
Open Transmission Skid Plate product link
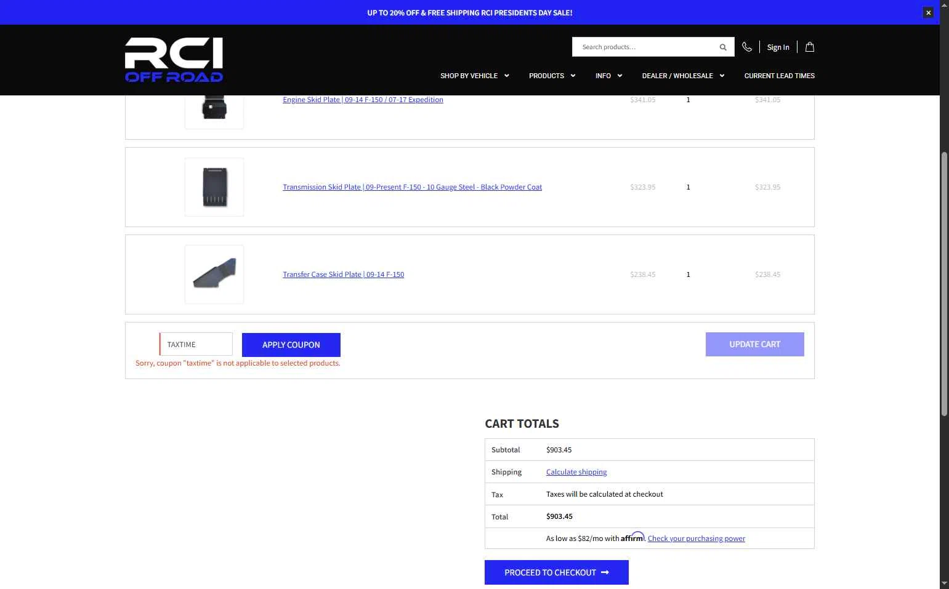[x=412, y=187]
